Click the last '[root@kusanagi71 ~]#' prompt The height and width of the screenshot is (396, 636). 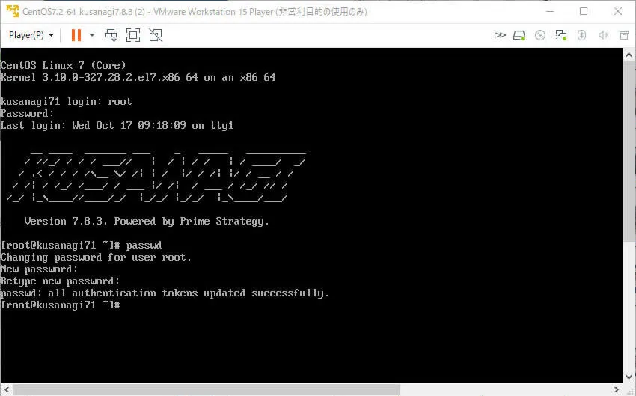click(60, 305)
